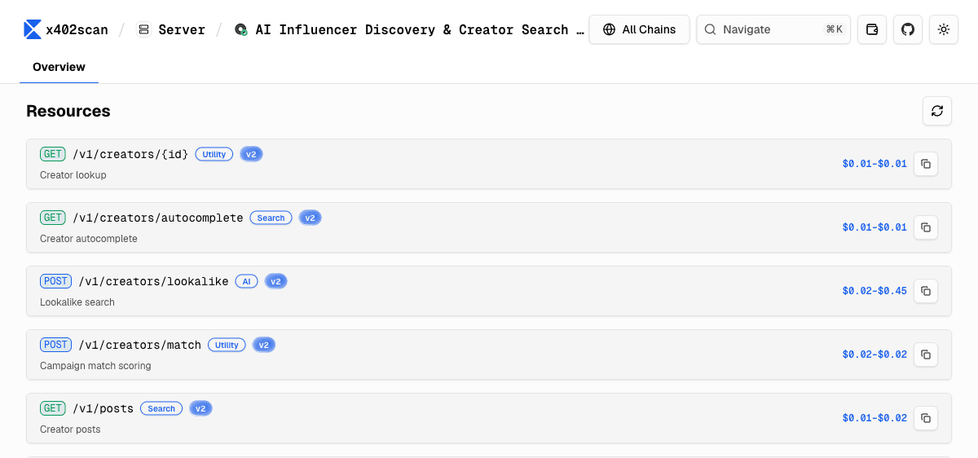The image size is (978, 458).
Task: Refresh the Resources list
Action: (x=937, y=111)
